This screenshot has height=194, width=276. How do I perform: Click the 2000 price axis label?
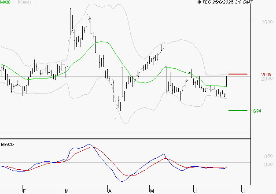(267, 78)
